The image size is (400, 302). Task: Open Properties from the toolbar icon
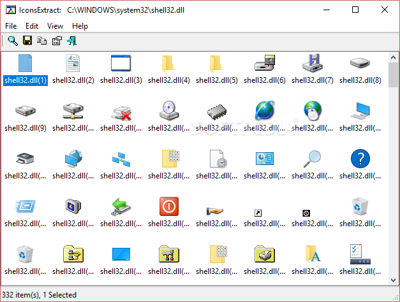pos(57,41)
